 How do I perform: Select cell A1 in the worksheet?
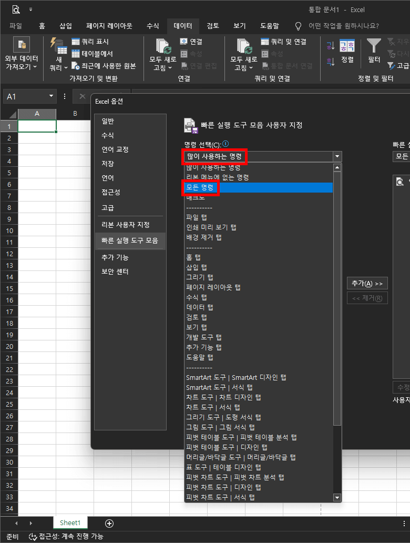37,126
